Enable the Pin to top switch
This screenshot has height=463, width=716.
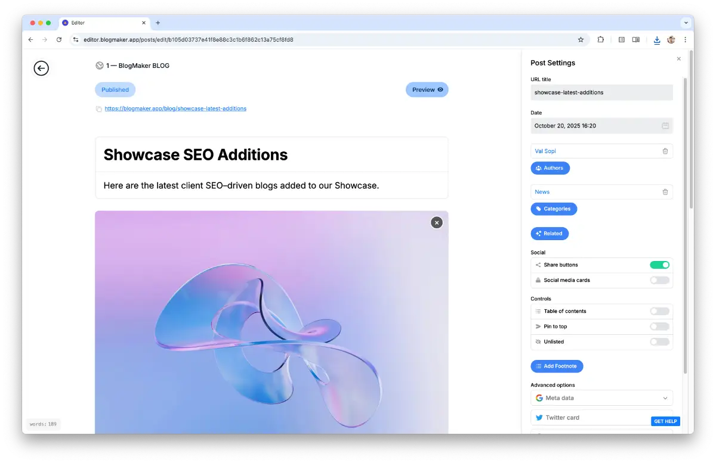[x=659, y=327]
